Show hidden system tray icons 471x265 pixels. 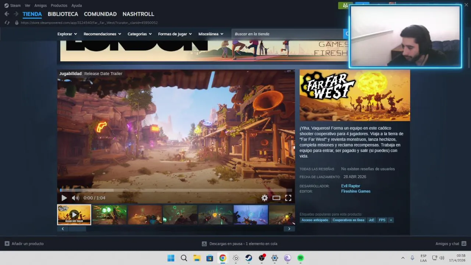click(x=403, y=258)
